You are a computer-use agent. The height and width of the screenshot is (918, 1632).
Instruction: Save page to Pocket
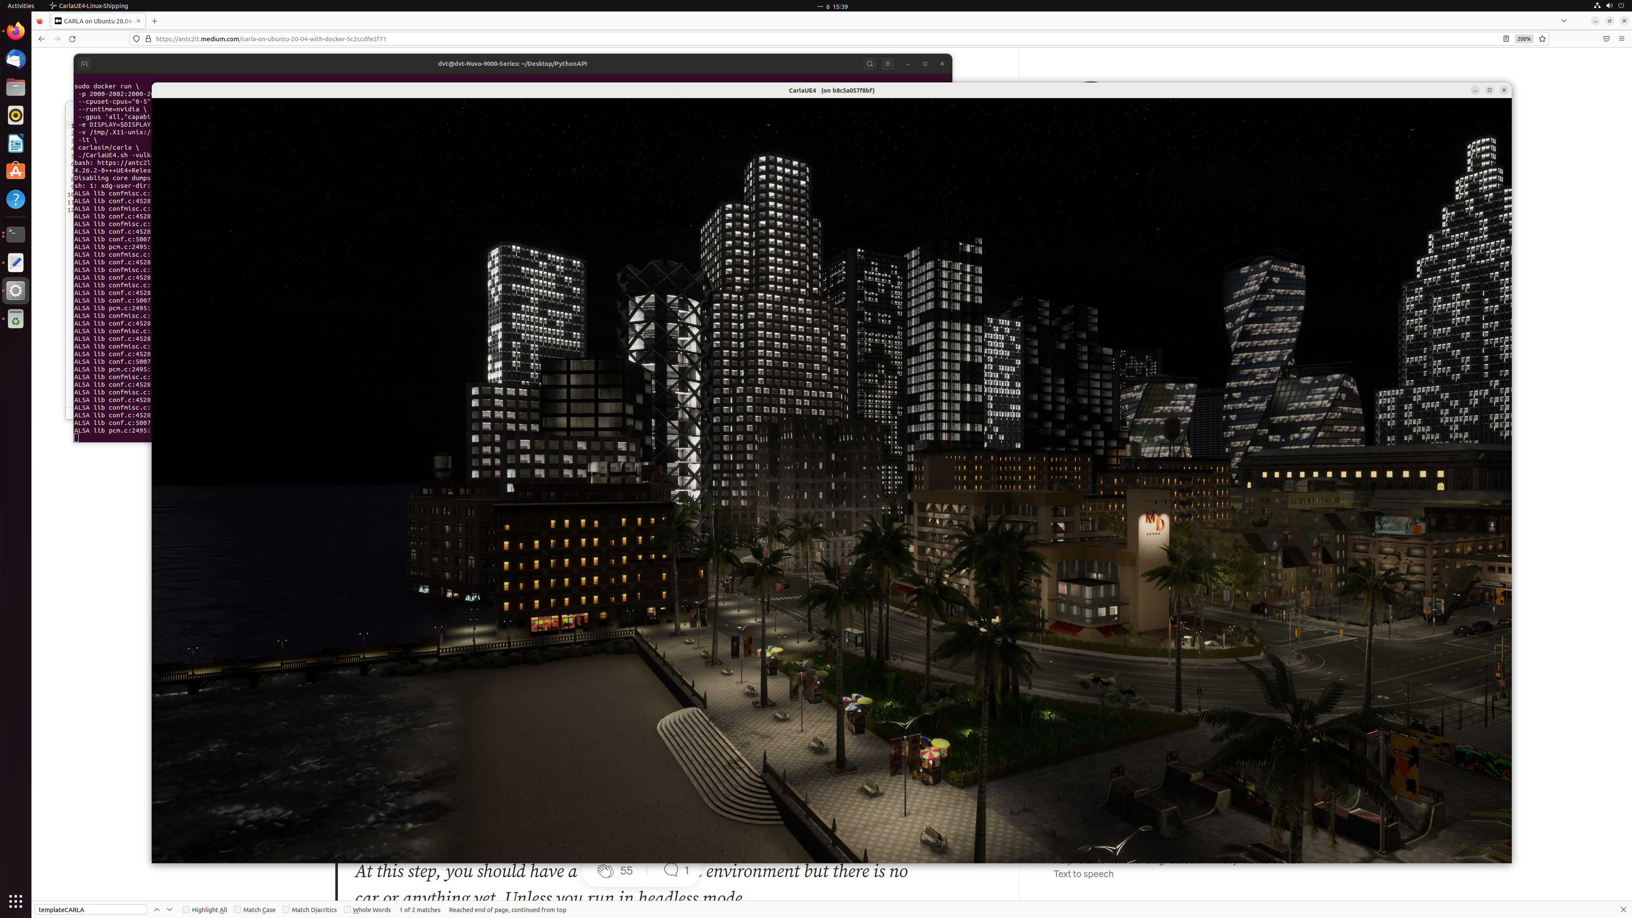click(x=1606, y=39)
